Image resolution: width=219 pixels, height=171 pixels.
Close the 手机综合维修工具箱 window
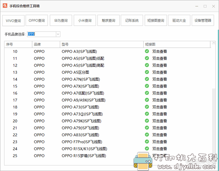coord(213,6)
